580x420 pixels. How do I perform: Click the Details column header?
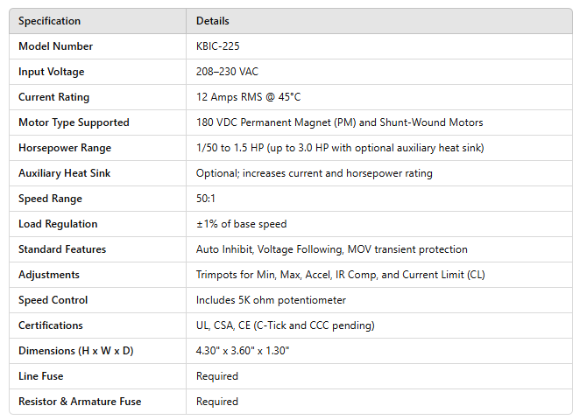[213, 21]
